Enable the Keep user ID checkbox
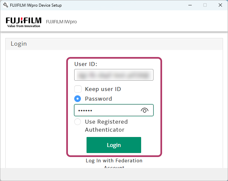This screenshot has width=228, height=181. (x=78, y=89)
